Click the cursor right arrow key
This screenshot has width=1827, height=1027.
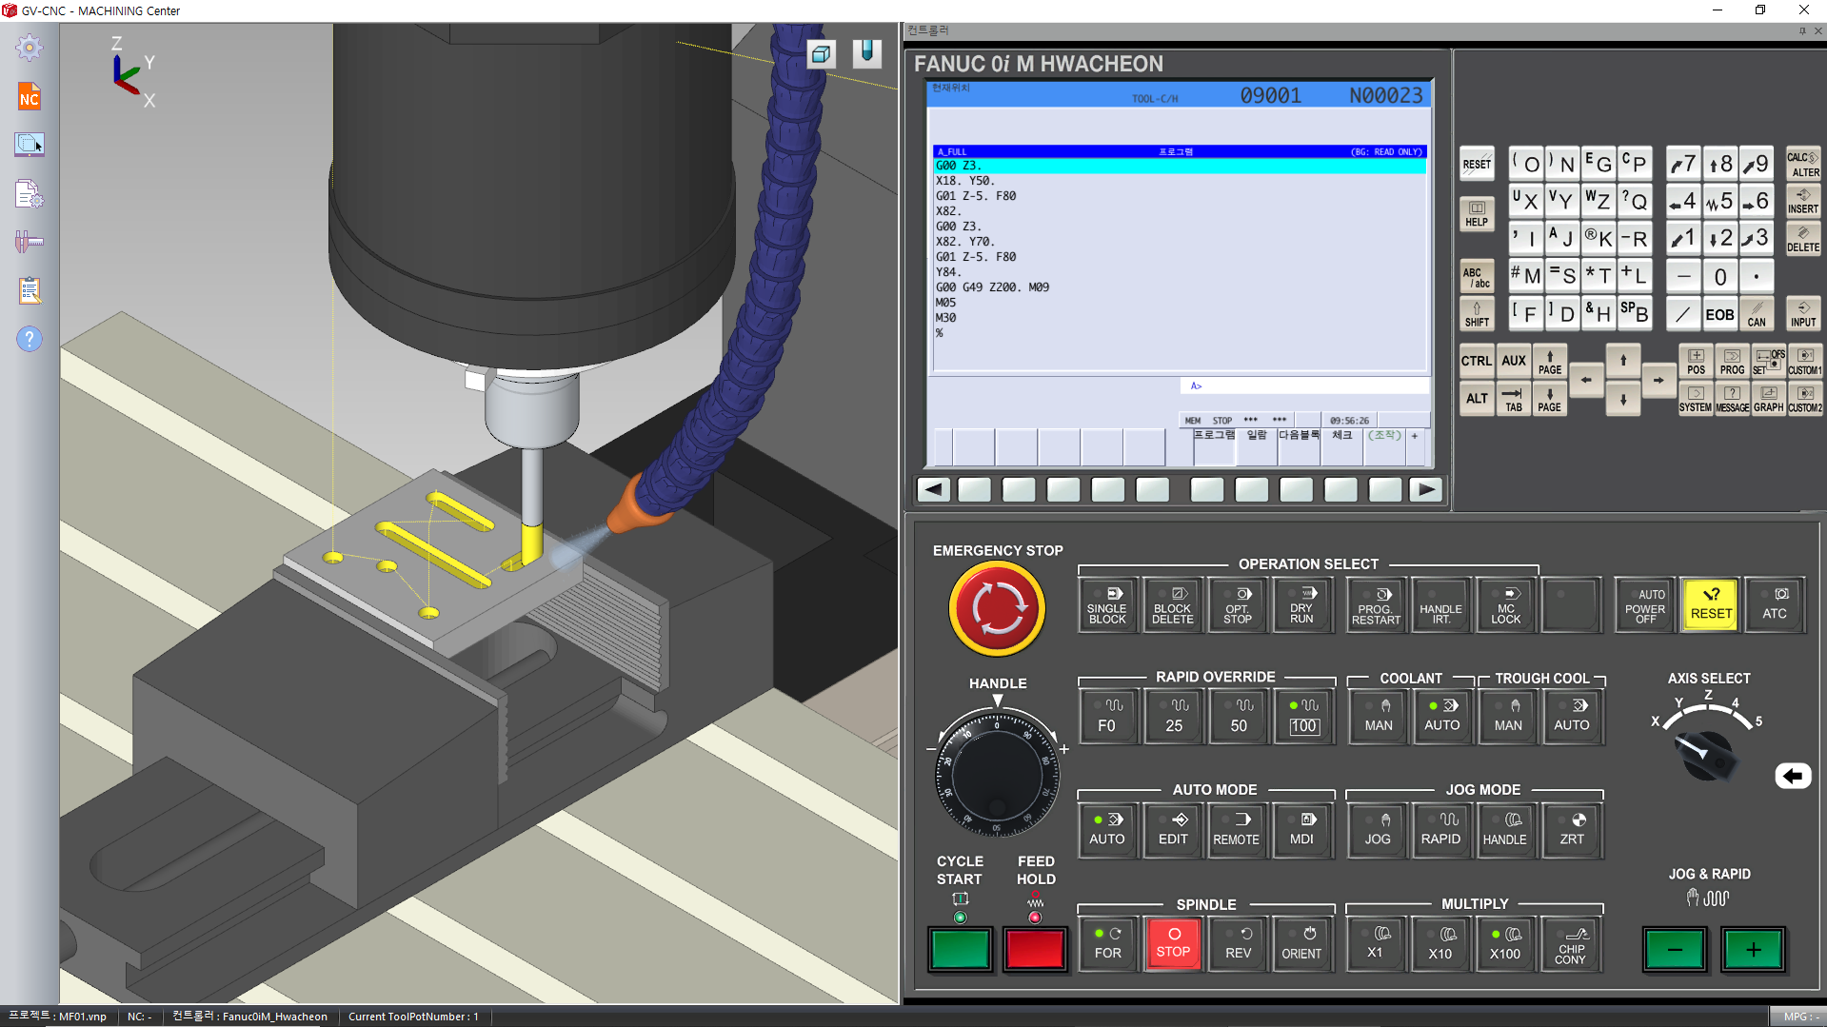1658,380
